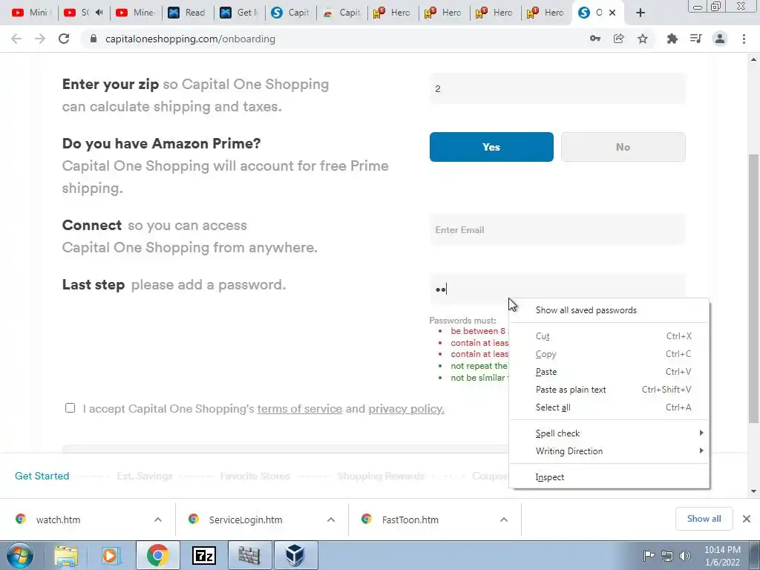Open the privacy policy link
The width and height of the screenshot is (760, 570).
tap(406, 409)
